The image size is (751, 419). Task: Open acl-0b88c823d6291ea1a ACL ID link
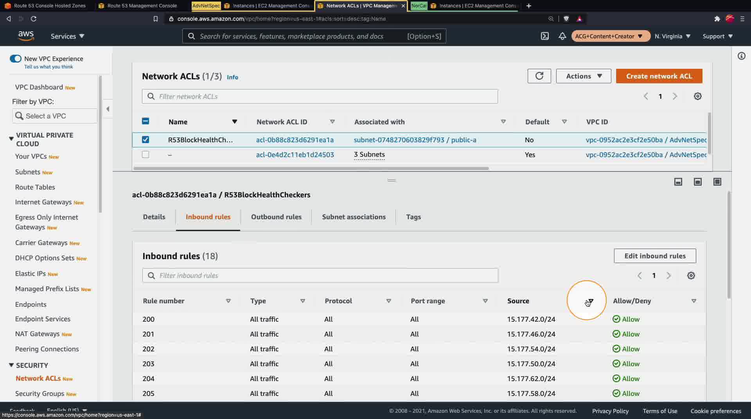(x=295, y=140)
